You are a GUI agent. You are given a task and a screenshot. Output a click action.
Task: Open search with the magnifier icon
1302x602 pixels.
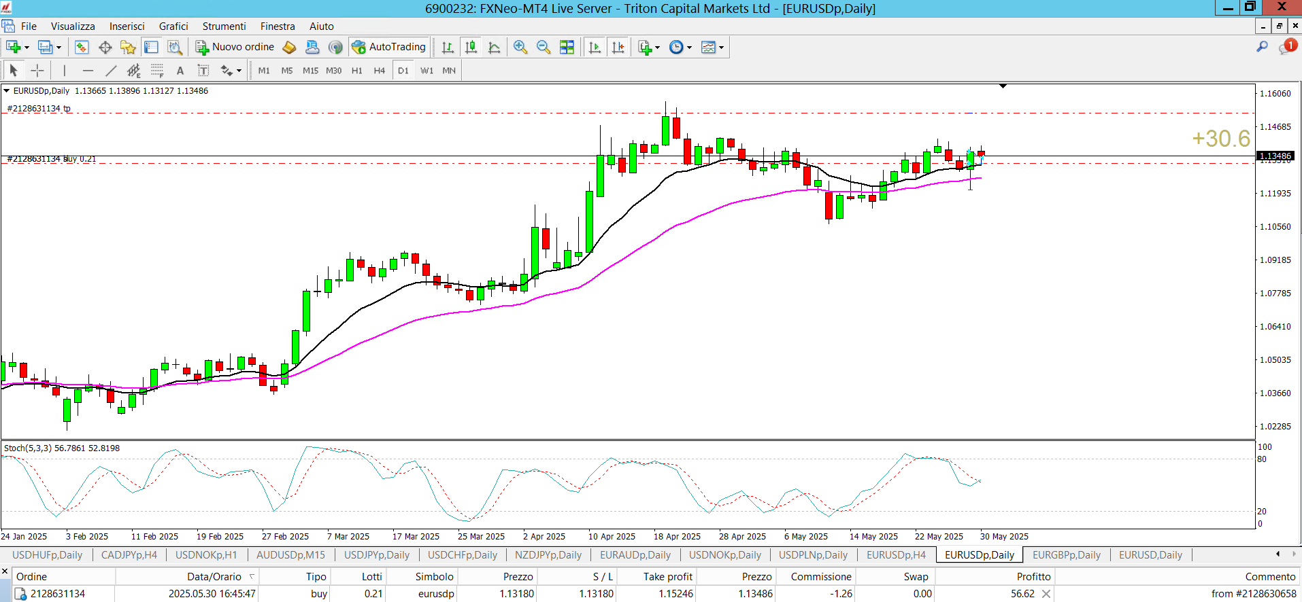coord(1262,47)
